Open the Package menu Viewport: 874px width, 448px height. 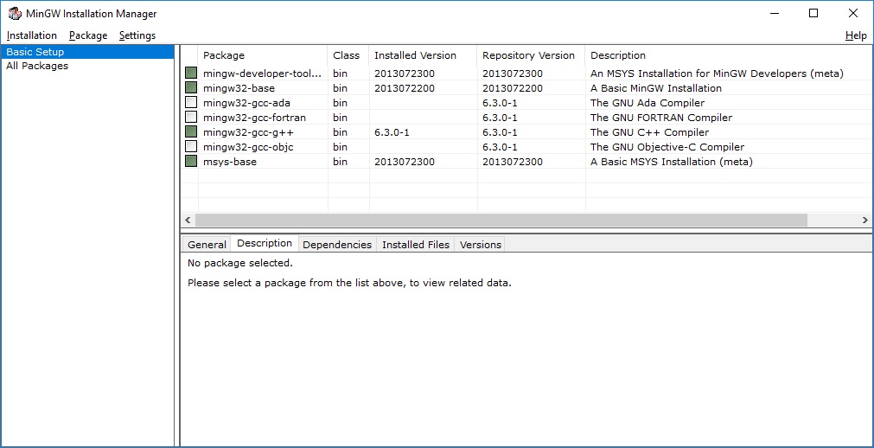pyautogui.click(x=88, y=35)
